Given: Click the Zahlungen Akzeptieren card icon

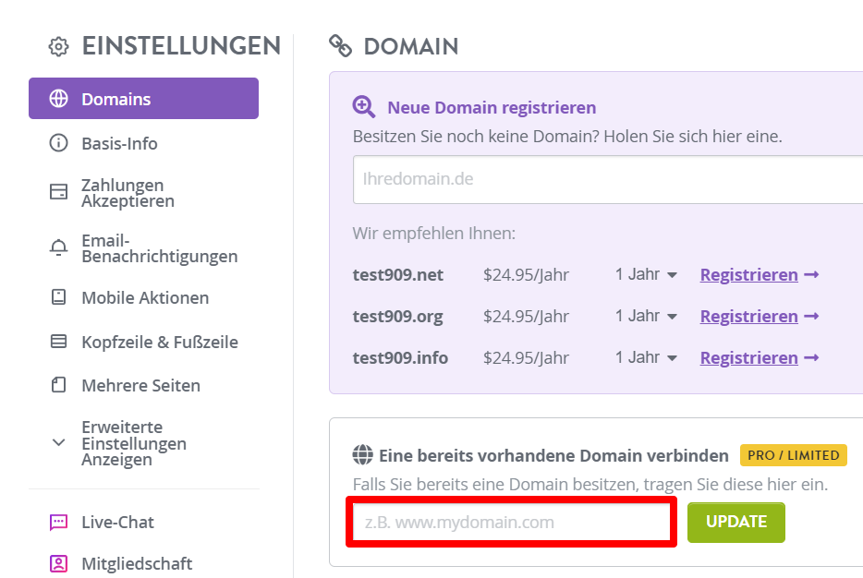Looking at the screenshot, I should click(x=58, y=192).
